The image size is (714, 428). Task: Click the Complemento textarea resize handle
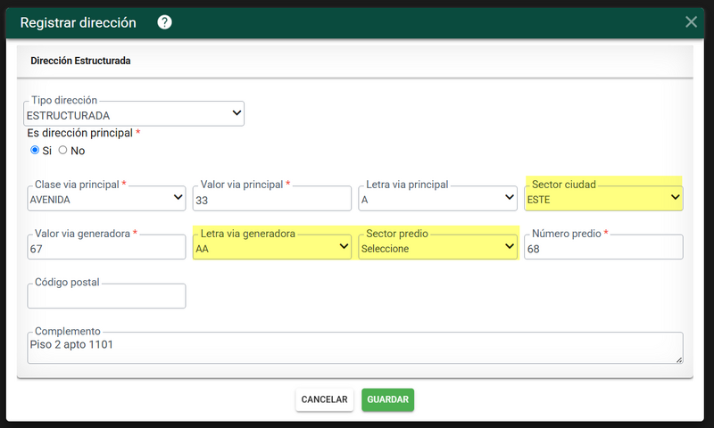tap(679, 359)
